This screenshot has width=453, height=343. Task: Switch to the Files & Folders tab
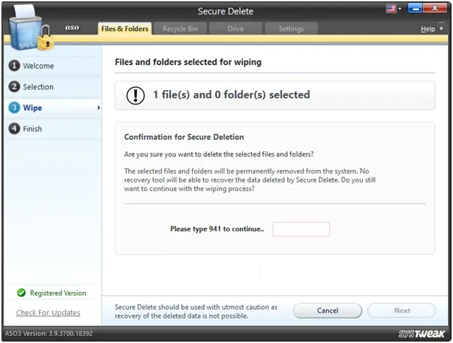pos(125,29)
